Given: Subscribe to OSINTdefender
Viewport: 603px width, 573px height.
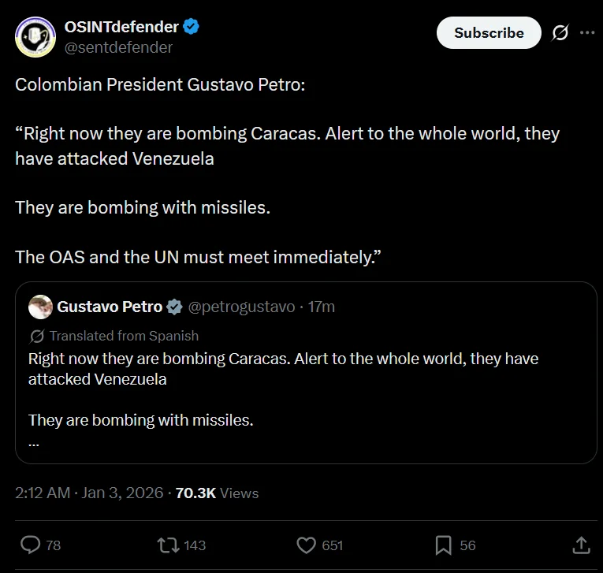Looking at the screenshot, I should pos(489,33).
